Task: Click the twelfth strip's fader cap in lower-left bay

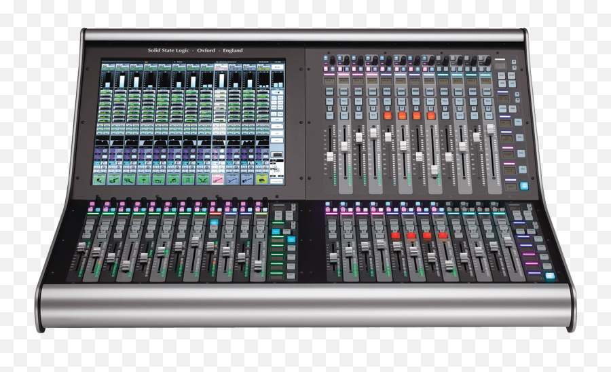Action: (x=258, y=266)
